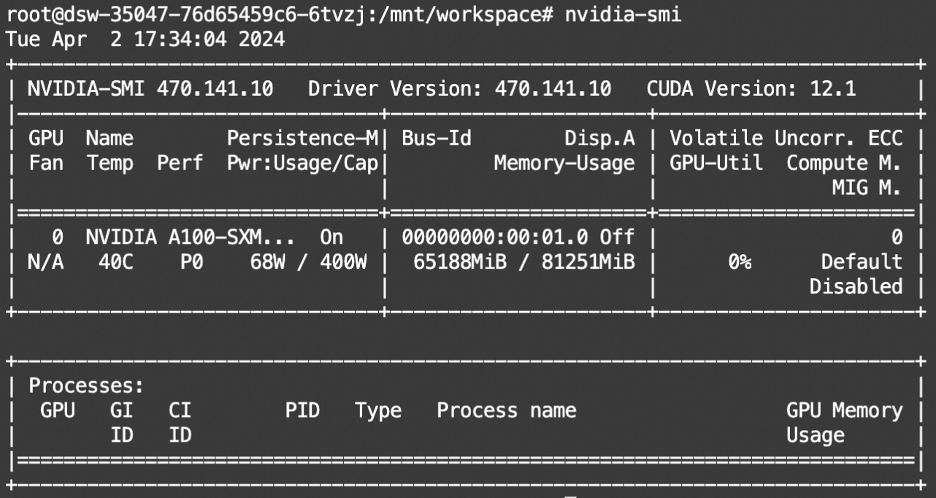Click the Driver Version value

(x=553, y=89)
